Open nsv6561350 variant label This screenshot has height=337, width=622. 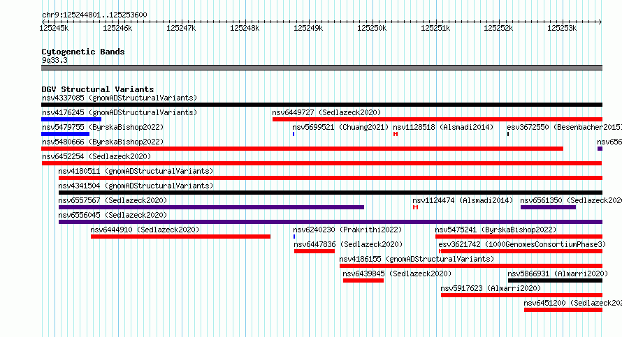point(571,200)
